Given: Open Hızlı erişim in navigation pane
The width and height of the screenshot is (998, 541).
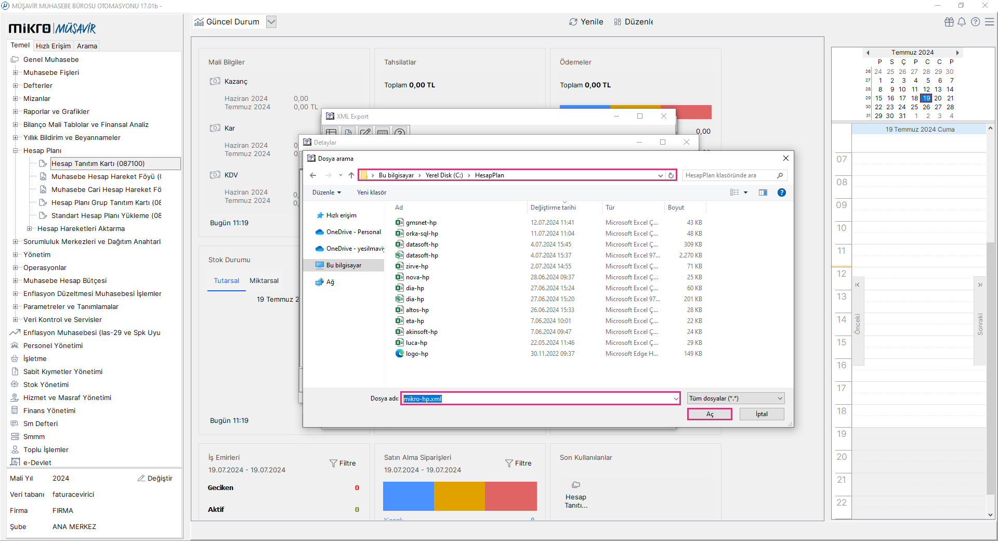Looking at the screenshot, I should [x=341, y=215].
